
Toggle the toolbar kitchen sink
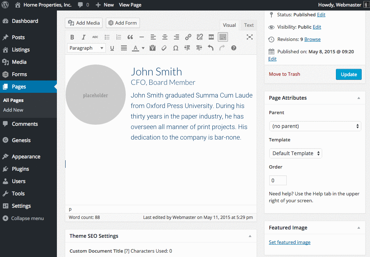[x=223, y=37]
